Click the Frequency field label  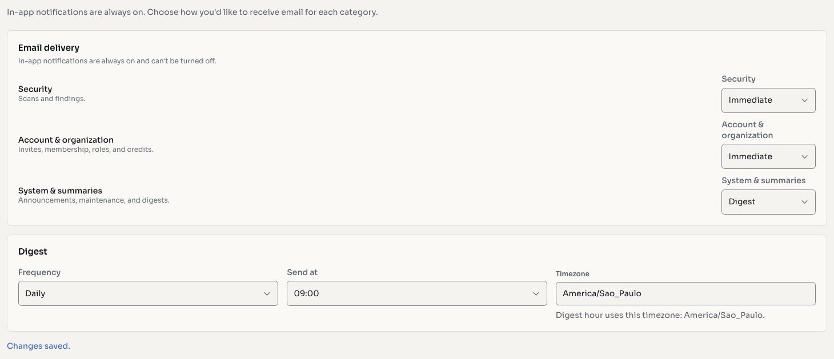click(39, 272)
